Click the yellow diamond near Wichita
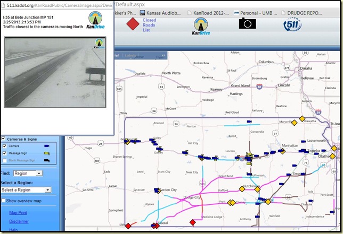The height and width of the screenshot is (234, 343). [268, 202]
